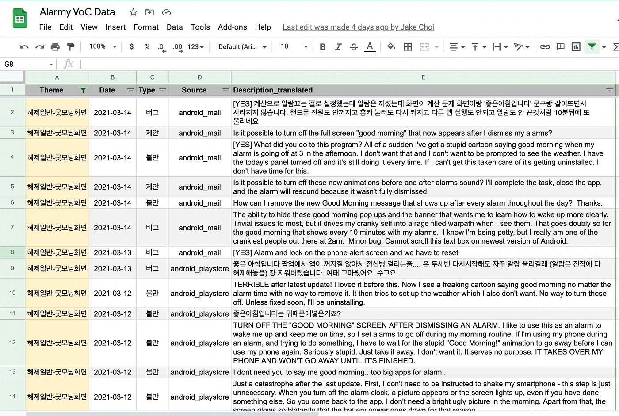619x416 pixels.
Task: Open the Date column filter
Action: pyautogui.click(x=130, y=90)
